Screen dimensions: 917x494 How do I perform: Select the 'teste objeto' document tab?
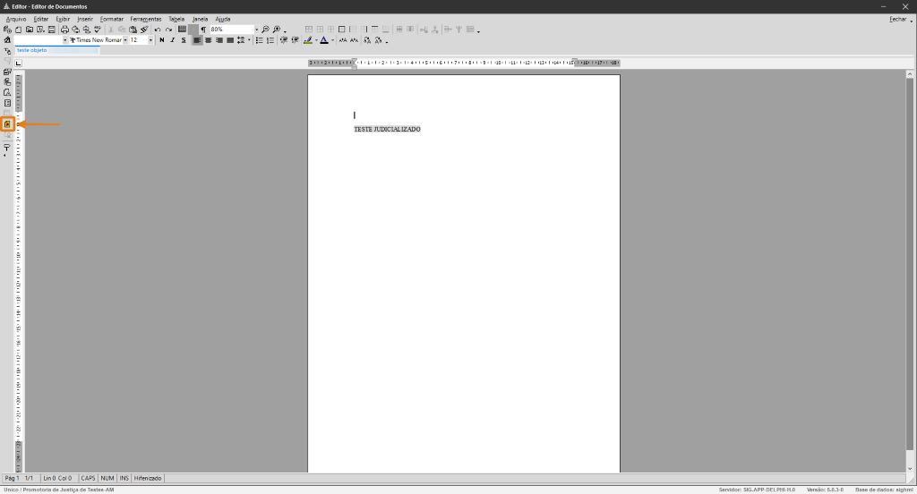[56, 50]
